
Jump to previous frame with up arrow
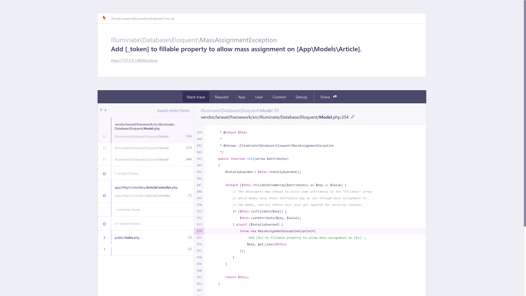pos(101,110)
